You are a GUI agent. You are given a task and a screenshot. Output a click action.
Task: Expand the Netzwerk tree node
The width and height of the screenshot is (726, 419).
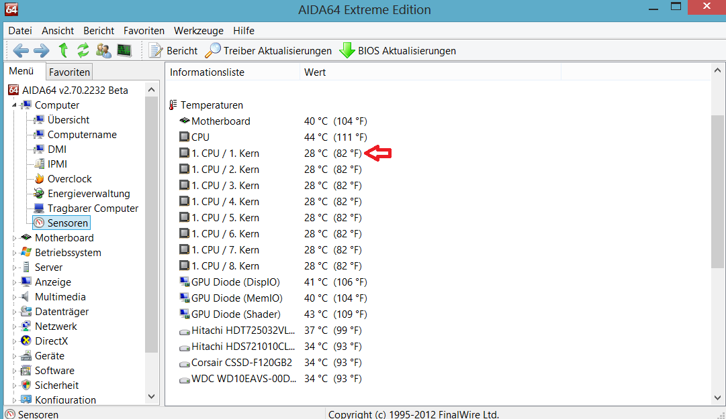(14, 327)
